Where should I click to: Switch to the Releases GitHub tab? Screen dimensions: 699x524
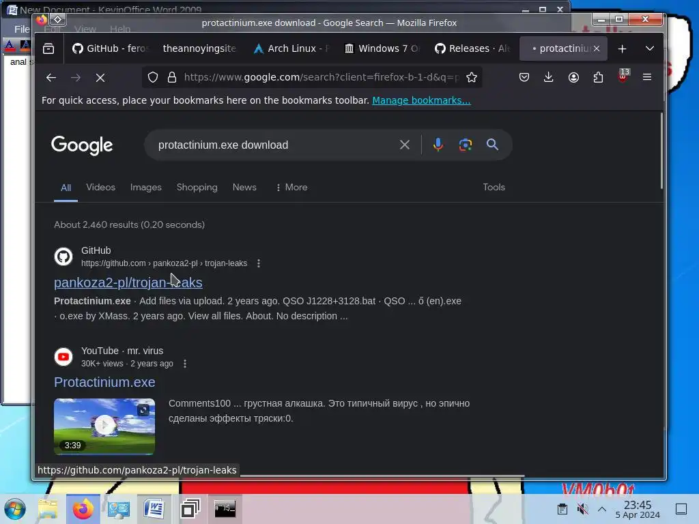click(x=472, y=48)
